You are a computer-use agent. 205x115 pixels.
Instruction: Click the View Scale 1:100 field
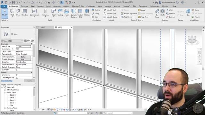[23, 46]
